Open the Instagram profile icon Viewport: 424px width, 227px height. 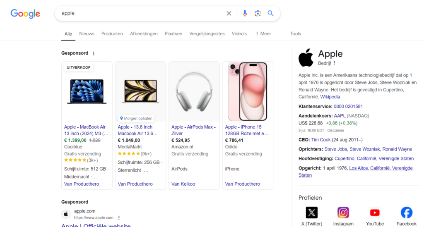click(x=343, y=213)
